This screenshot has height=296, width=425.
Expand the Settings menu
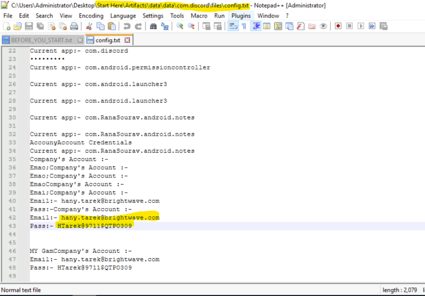tap(153, 16)
